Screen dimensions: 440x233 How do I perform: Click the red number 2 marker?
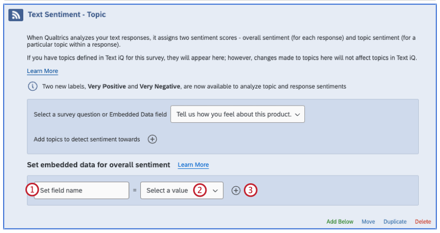[200, 190]
